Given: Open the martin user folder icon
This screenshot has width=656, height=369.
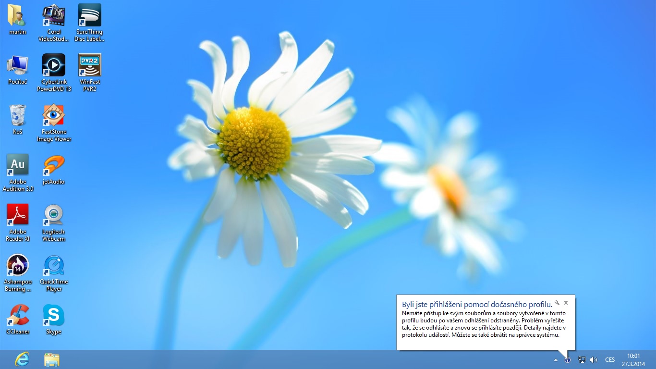Looking at the screenshot, I should point(18,19).
